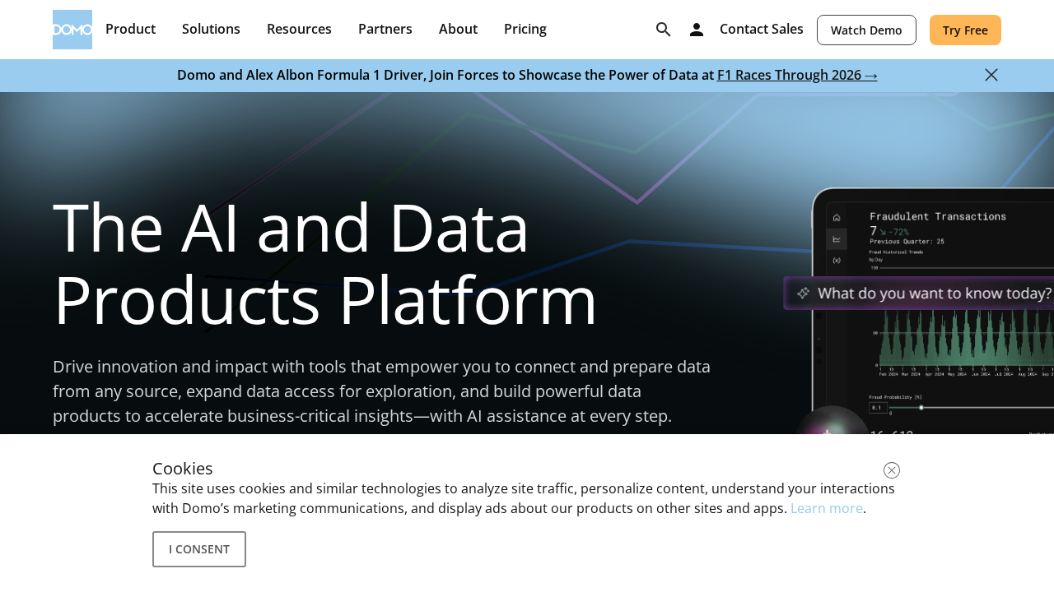
Task: Dismiss the F1 announcement banner
Action: click(991, 73)
